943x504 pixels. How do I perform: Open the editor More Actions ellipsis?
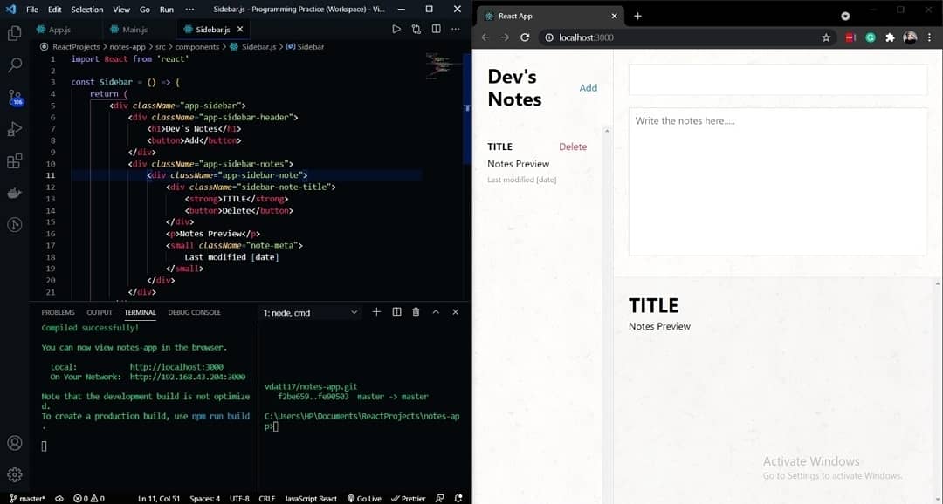(x=455, y=29)
